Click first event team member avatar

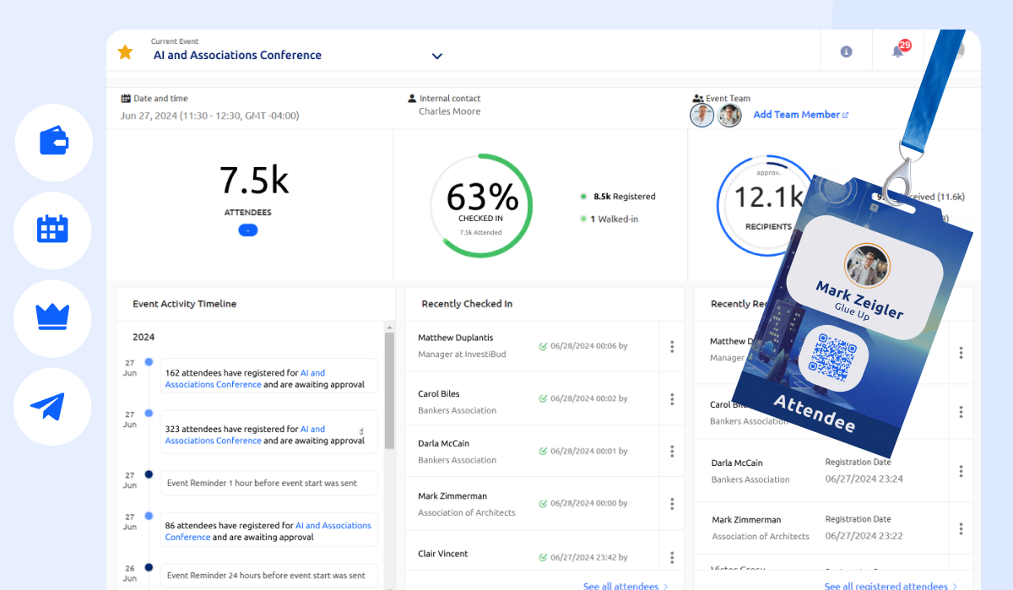click(x=702, y=116)
